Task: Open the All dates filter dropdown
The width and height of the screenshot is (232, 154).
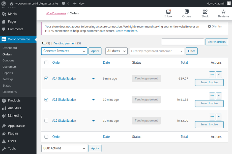Action: 116,51
